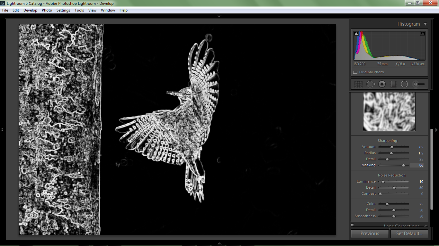439x246 pixels.
Task: Click the Amount value 65
Action: tap(421, 147)
